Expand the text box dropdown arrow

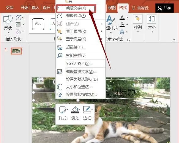tap(23, 25)
